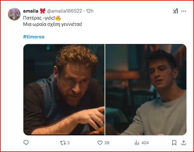Open the right photo of the young man

click(x=146, y=89)
